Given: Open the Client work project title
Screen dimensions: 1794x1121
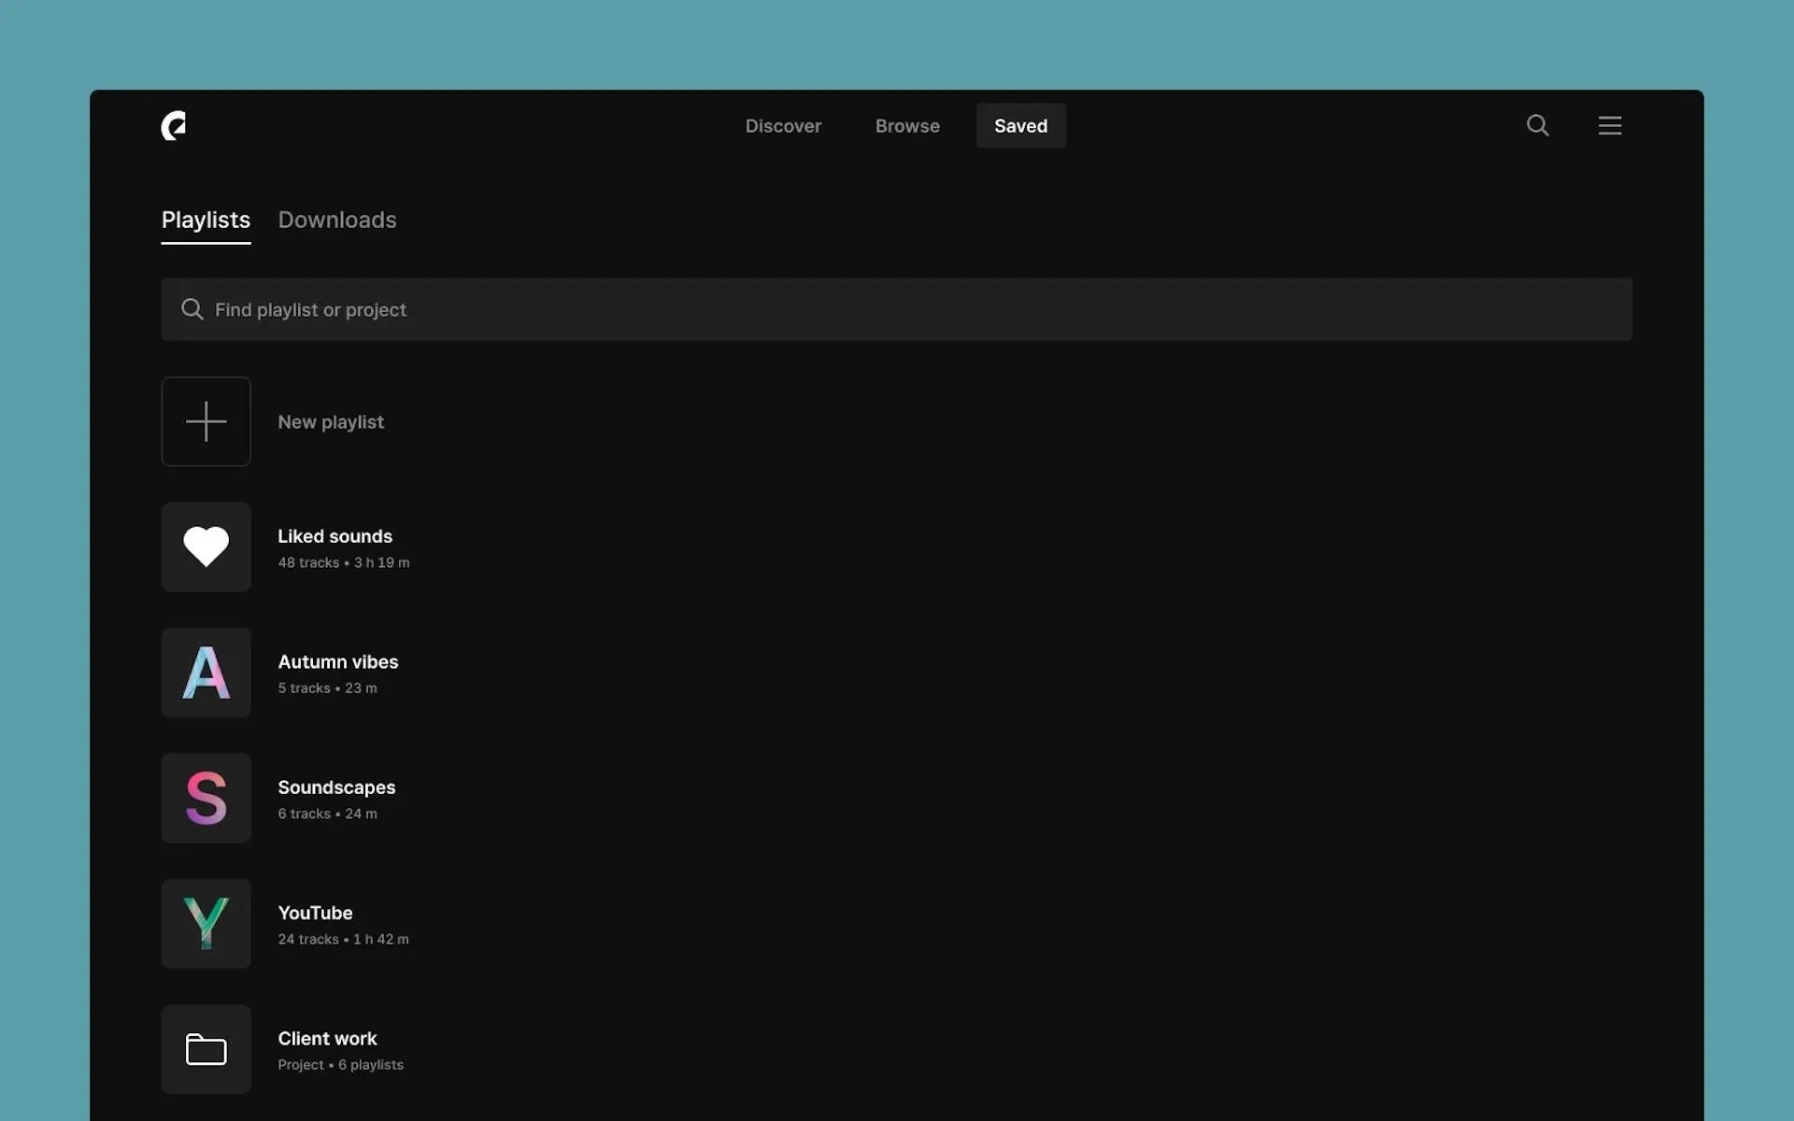Looking at the screenshot, I should [x=327, y=1038].
